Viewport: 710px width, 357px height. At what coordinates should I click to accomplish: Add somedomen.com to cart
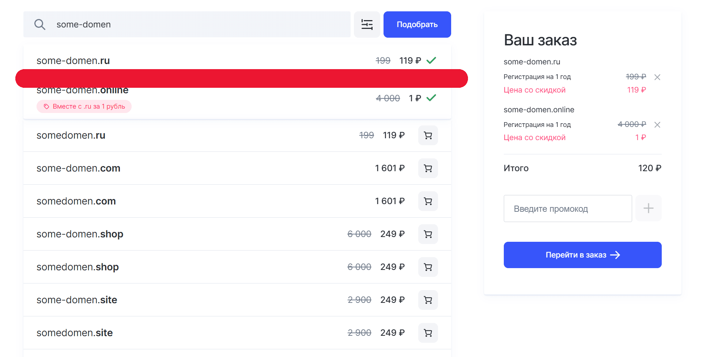pyautogui.click(x=428, y=201)
